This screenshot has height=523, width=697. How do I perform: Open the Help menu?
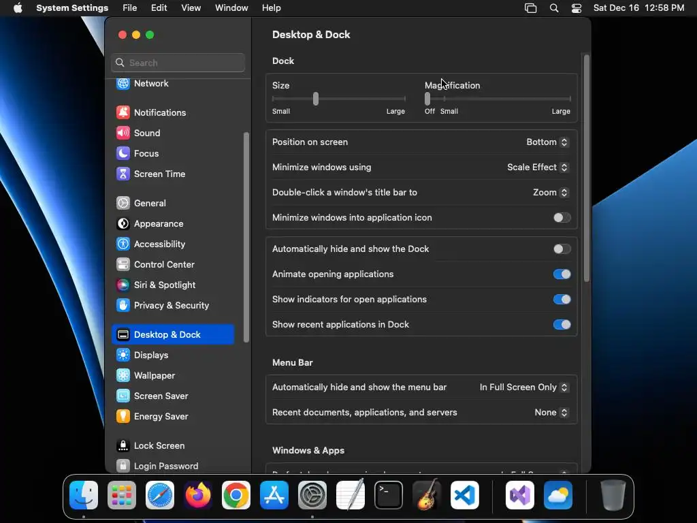click(271, 8)
